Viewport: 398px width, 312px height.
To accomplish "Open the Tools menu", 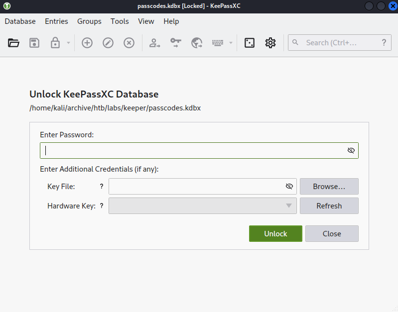I will [x=120, y=21].
